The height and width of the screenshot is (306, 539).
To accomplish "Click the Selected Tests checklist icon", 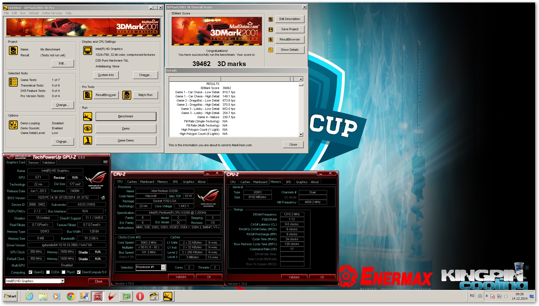I will tap(13, 82).
